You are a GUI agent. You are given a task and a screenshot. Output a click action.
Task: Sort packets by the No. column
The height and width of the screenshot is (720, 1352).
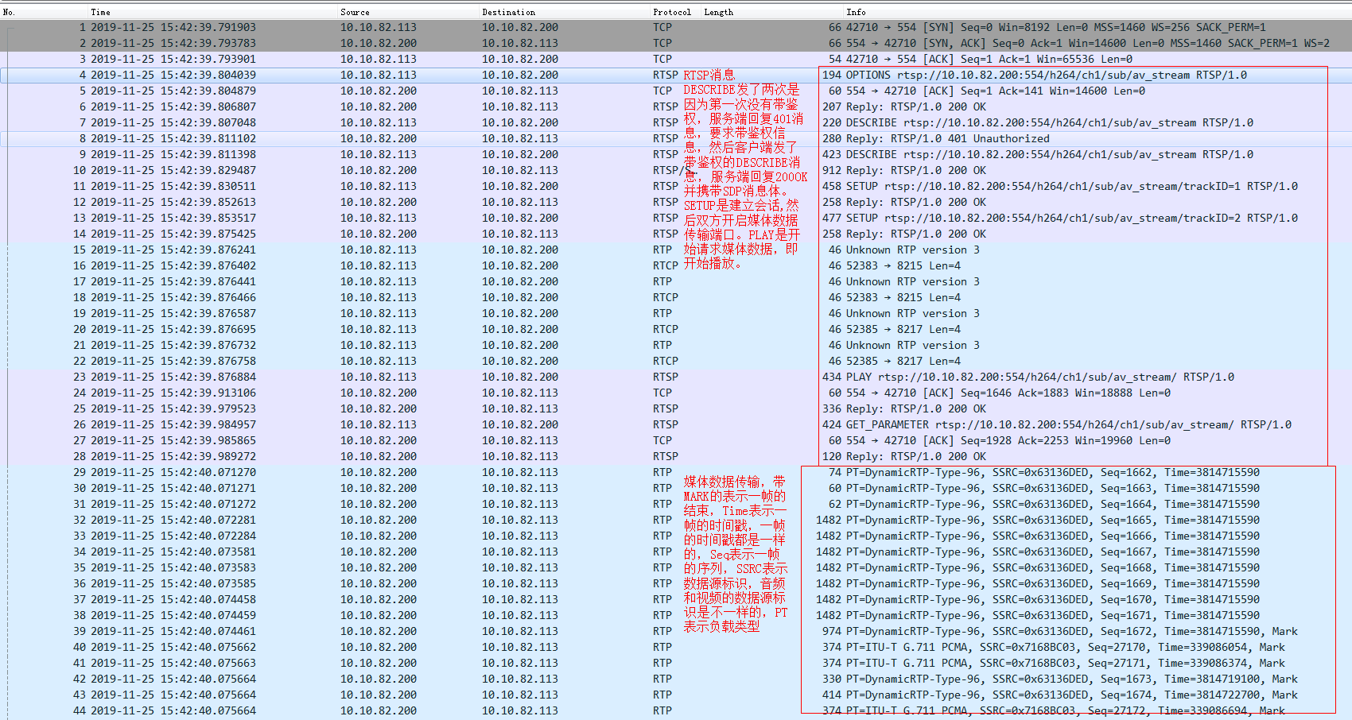pos(8,11)
